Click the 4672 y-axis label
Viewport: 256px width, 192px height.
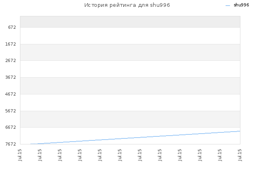click(x=11, y=94)
